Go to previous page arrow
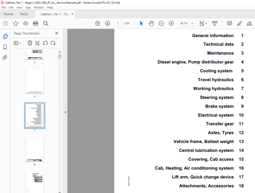 [x=97, y=23]
